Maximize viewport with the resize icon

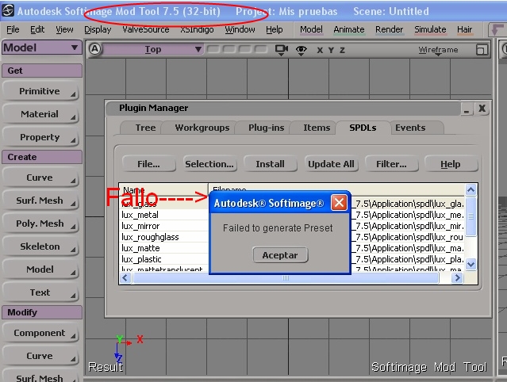(482, 50)
